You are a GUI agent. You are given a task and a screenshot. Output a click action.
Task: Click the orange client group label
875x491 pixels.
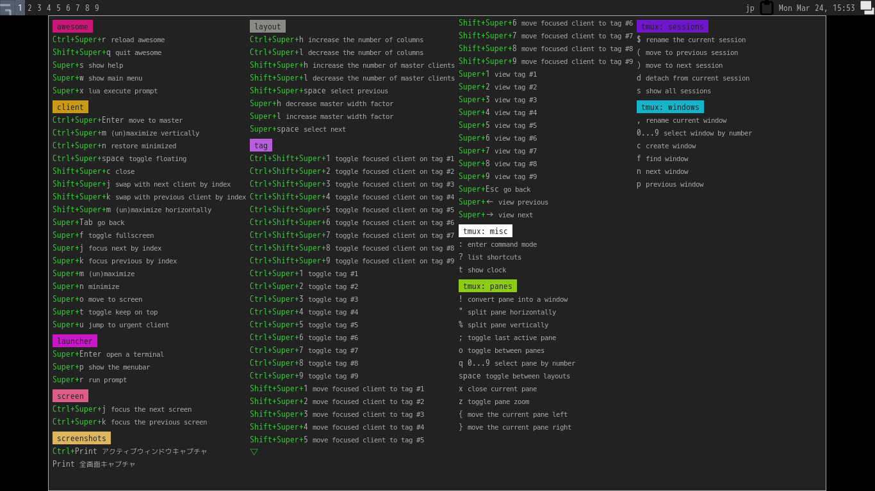tap(70, 107)
